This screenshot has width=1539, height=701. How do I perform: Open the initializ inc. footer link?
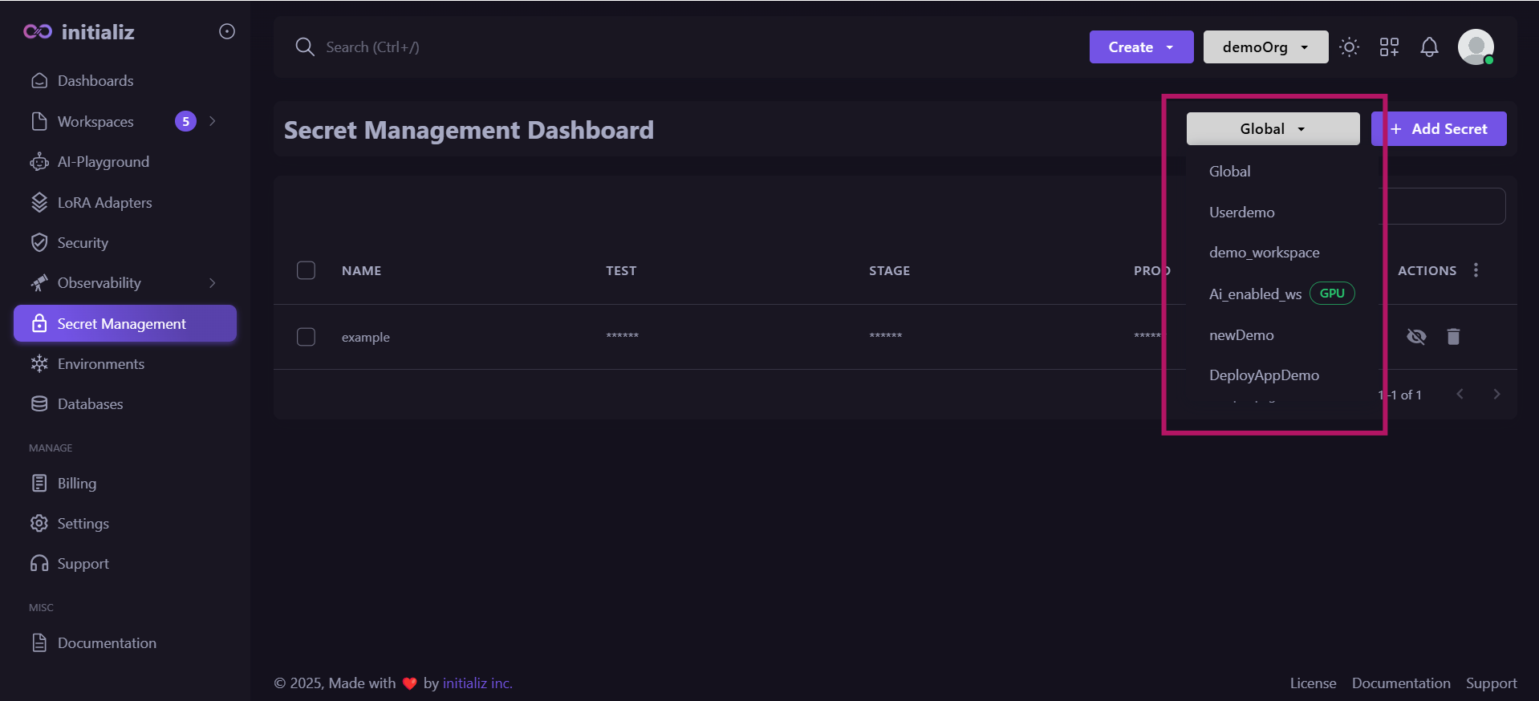pos(477,683)
